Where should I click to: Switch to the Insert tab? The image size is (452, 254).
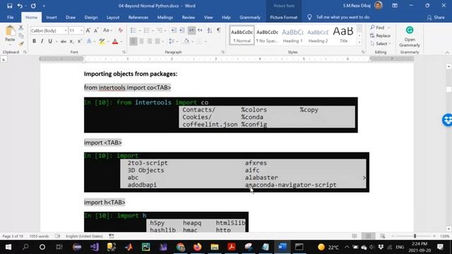point(52,17)
